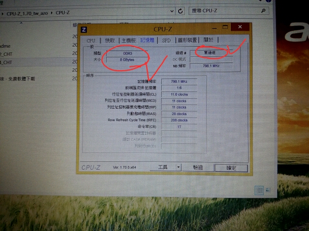This screenshot has height=231, width=309.
Task: Open the 關於 (About) tab
Action: tap(208, 40)
